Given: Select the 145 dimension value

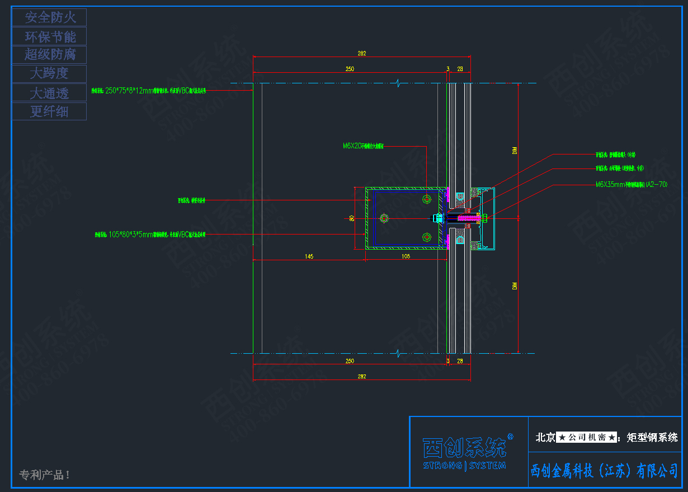Looking at the screenshot, I should pyautogui.click(x=309, y=256).
